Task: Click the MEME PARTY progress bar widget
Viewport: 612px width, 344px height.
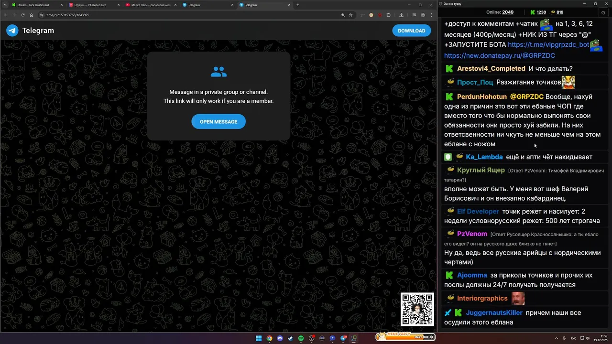Action: click(x=405, y=337)
